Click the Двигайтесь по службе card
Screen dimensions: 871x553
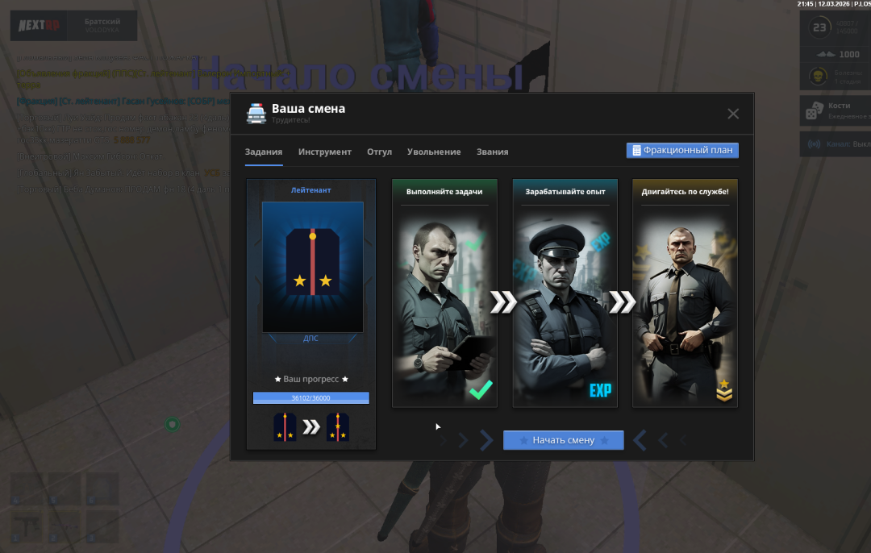click(x=684, y=293)
